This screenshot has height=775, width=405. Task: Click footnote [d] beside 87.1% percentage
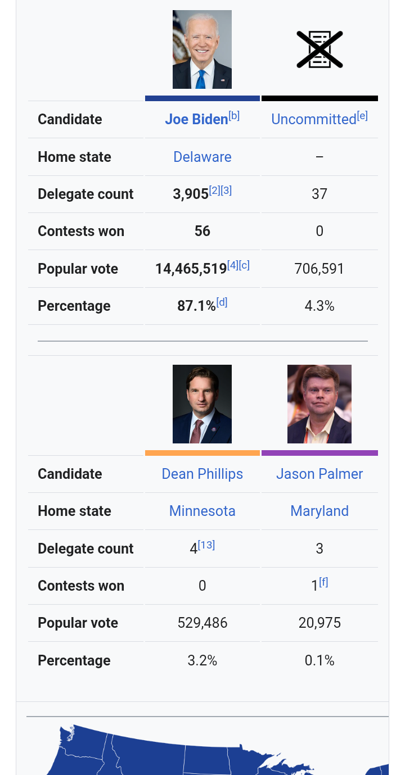(x=222, y=302)
